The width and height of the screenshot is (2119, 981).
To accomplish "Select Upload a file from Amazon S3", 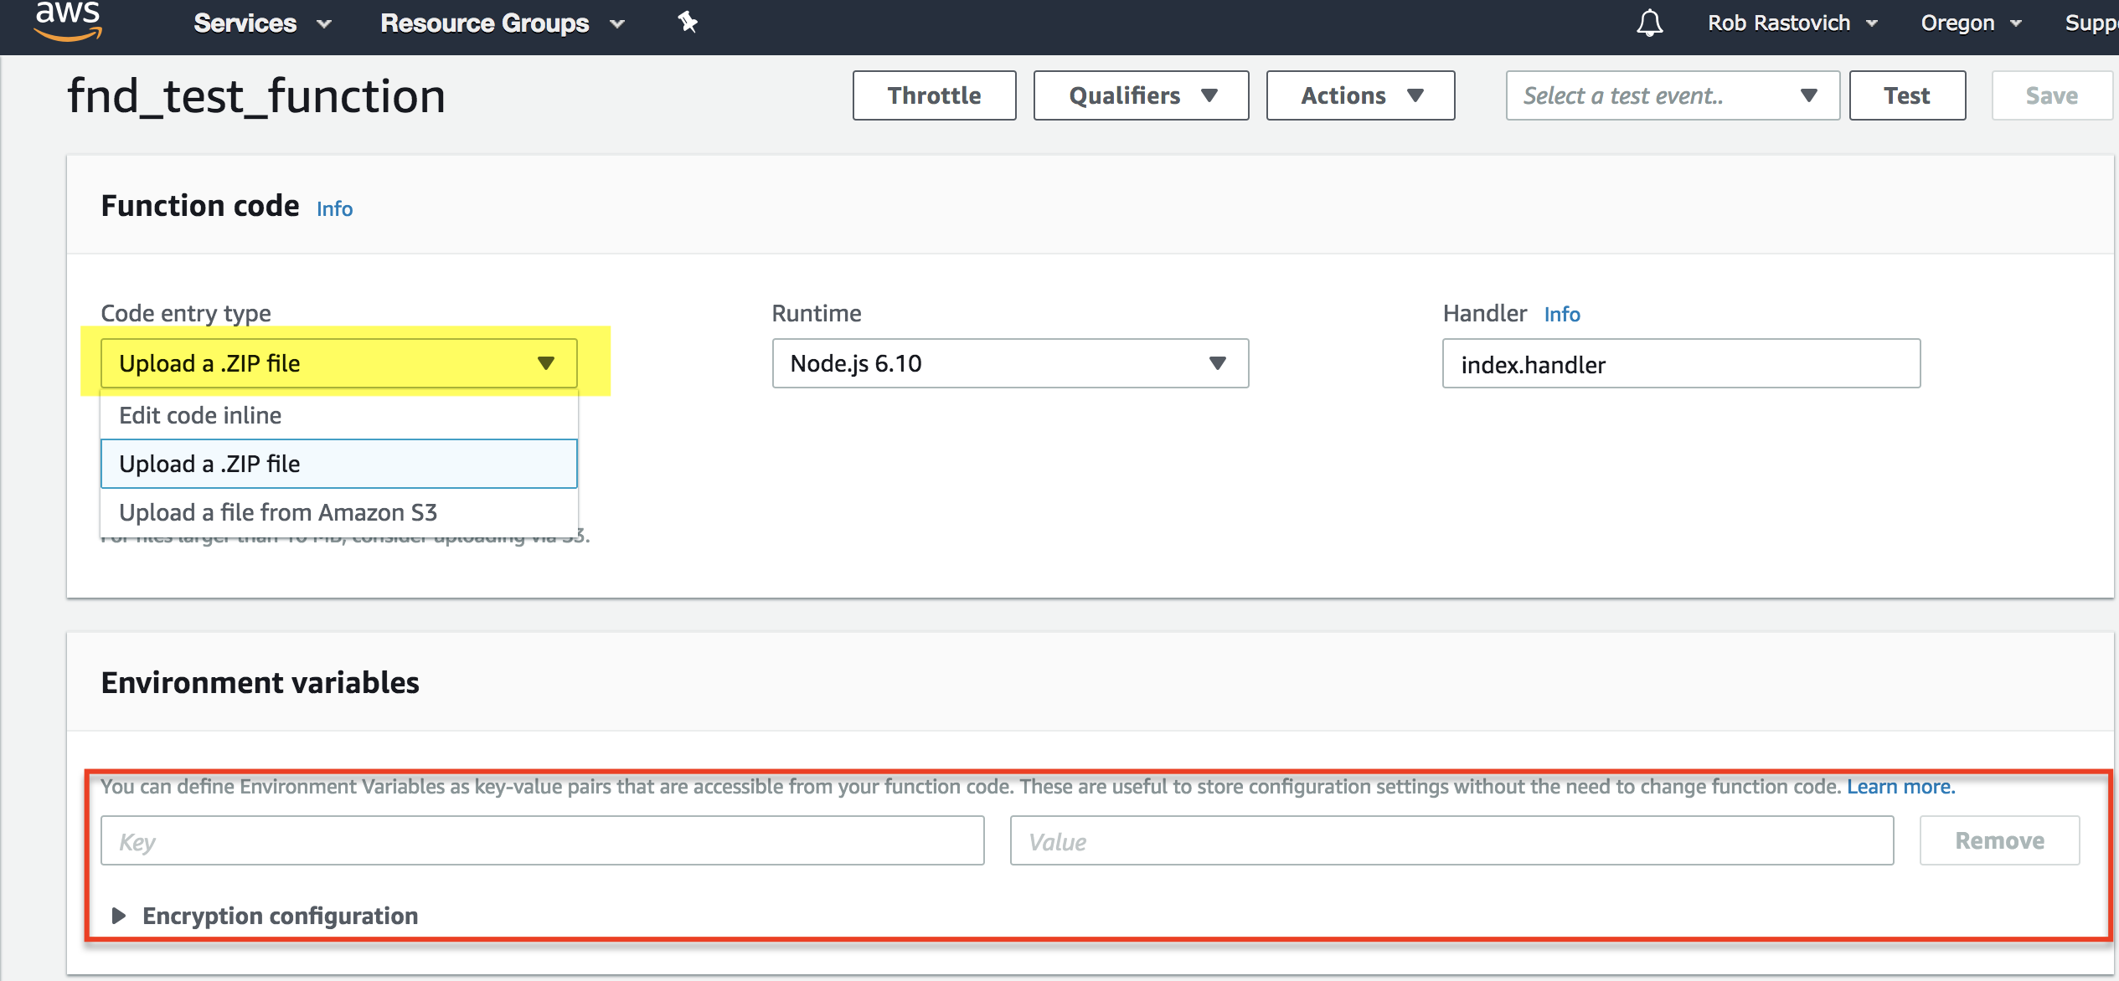I will [x=338, y=512].
